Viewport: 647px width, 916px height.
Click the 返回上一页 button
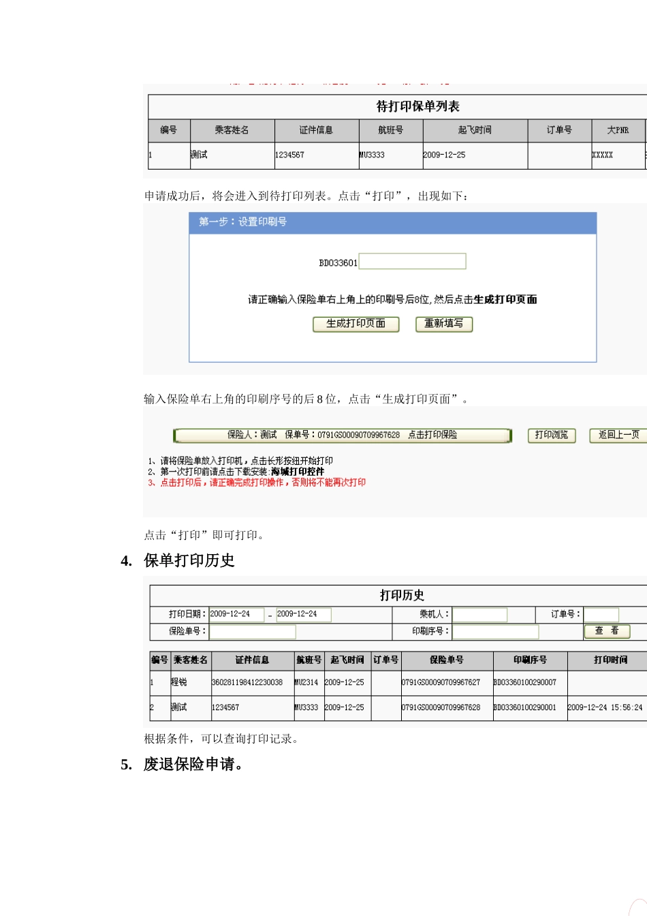point(618,435)
